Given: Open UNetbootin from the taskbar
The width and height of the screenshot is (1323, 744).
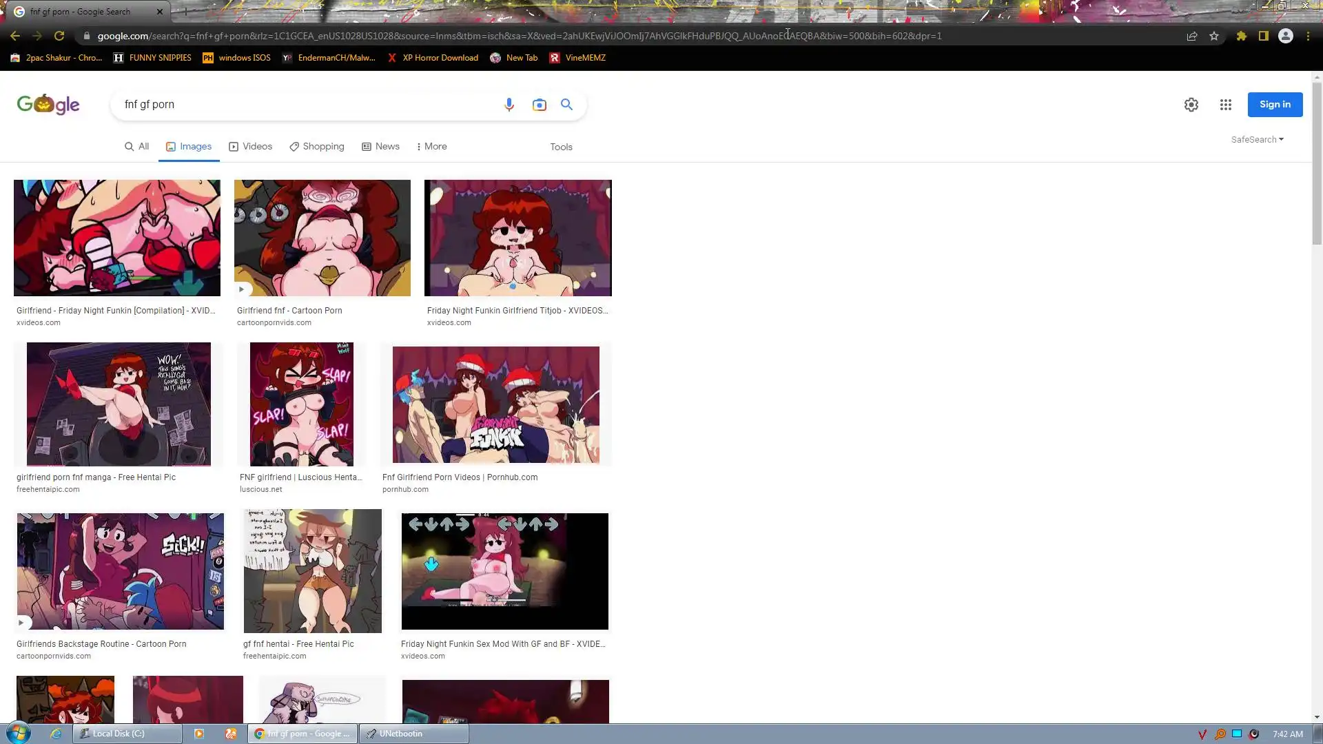Looking at the screenshot, I should (416, 734).
